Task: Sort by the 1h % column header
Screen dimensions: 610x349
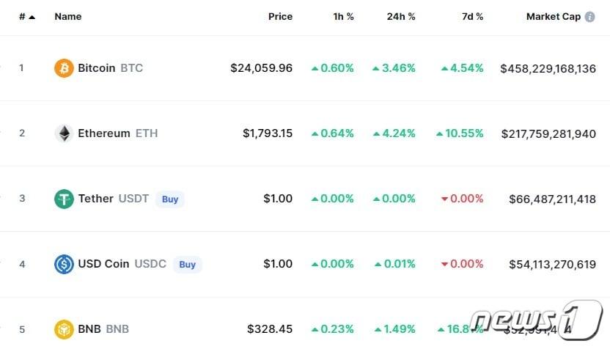Action: [x=343, y=16]
